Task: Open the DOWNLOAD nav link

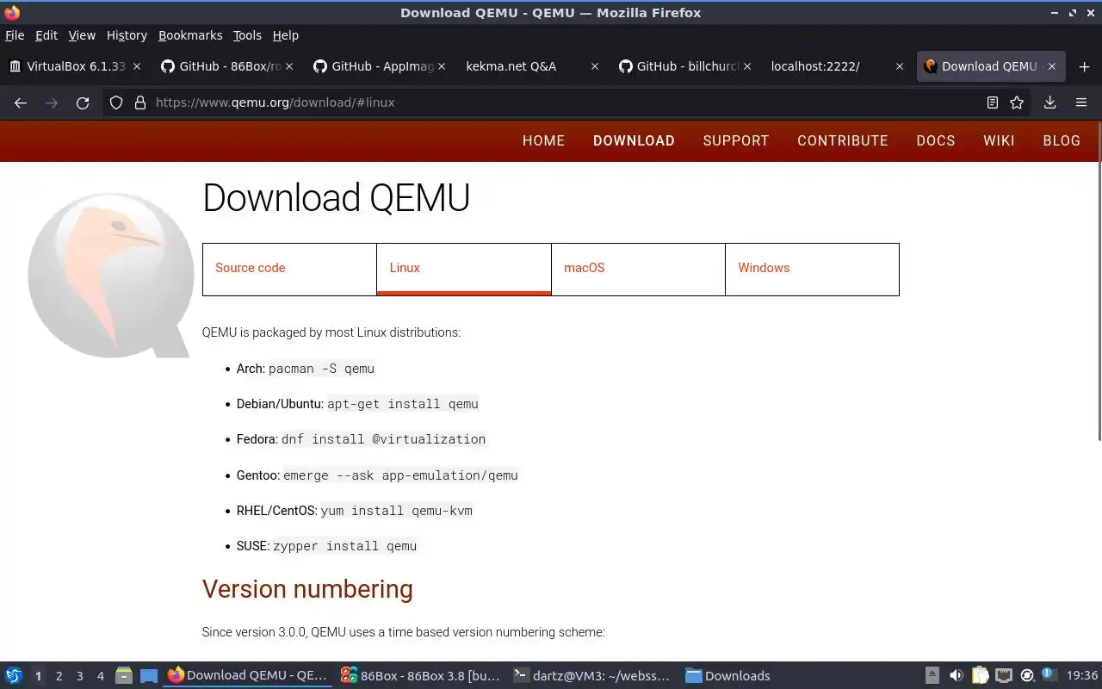Action: (634, 140)
